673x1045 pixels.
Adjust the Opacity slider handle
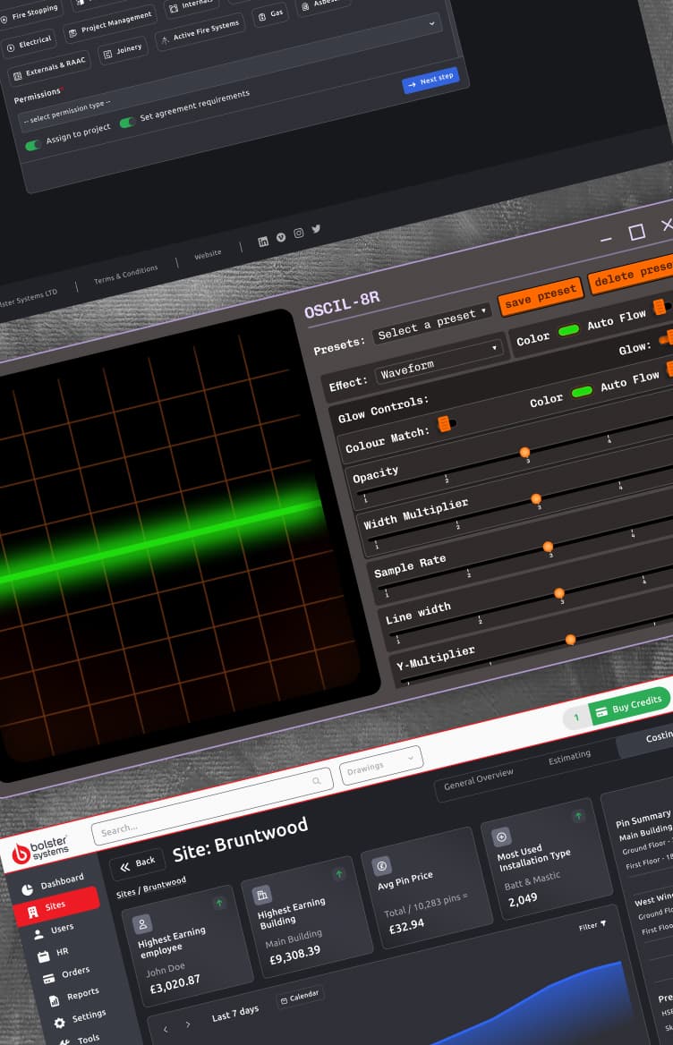click(525, 453)
